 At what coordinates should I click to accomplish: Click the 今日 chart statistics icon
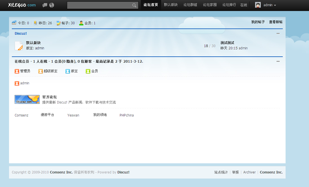pyautogui.click(x=14, y=23)
